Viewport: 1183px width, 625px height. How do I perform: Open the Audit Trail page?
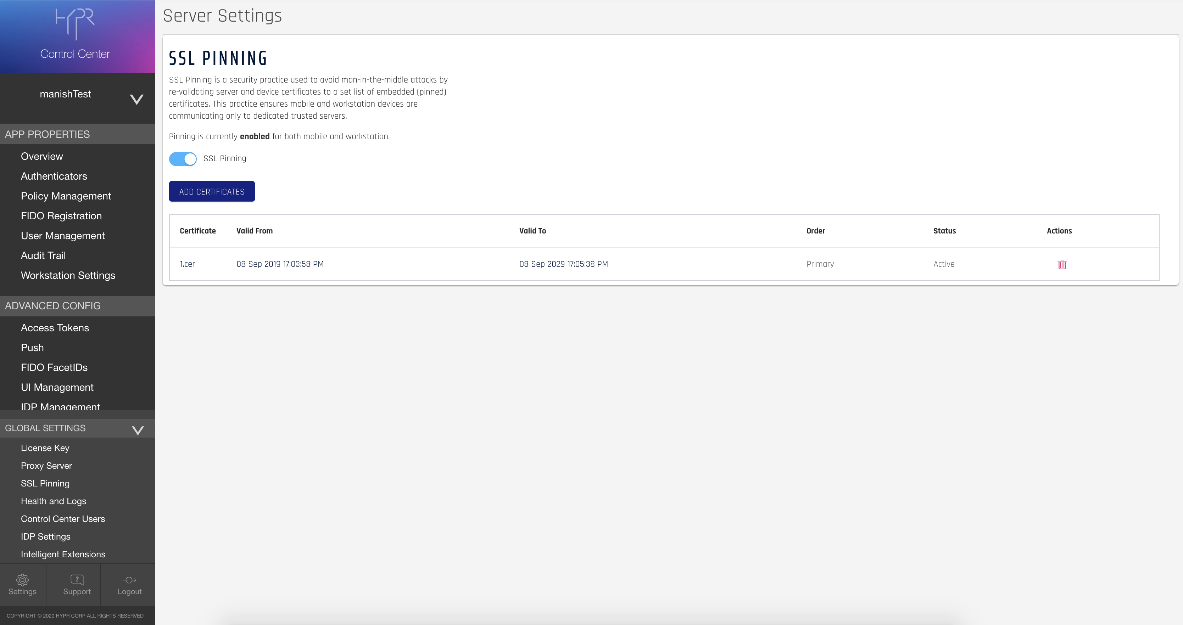(43, 255)
